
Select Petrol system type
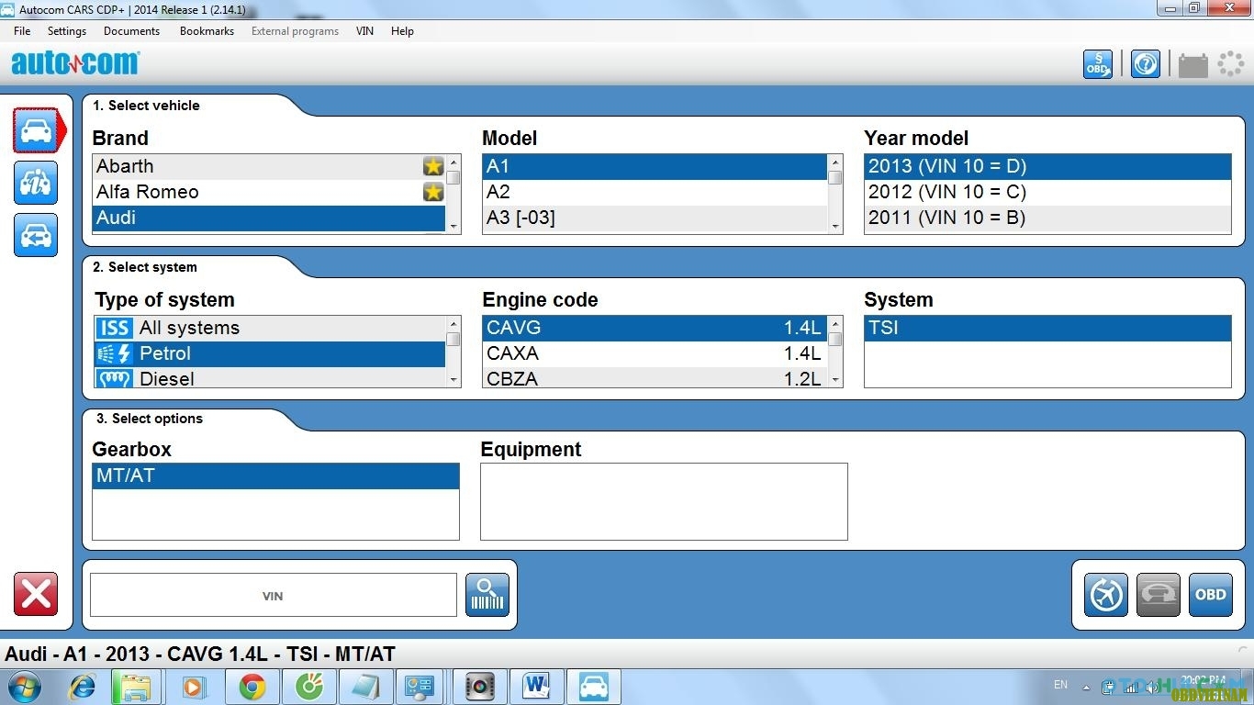[269, 353]
